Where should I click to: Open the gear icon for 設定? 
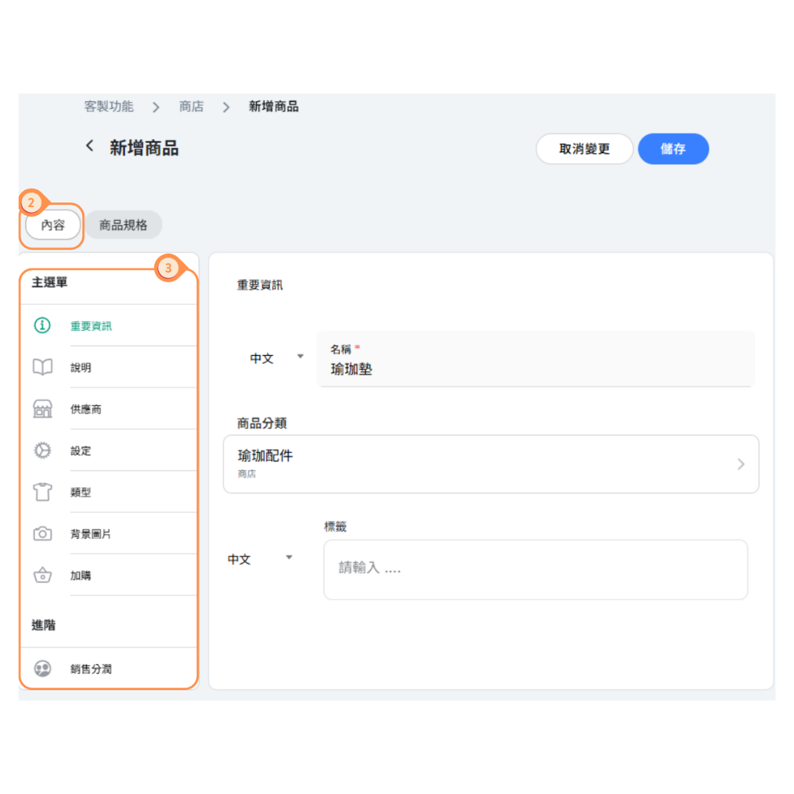(x=42, y=451)
